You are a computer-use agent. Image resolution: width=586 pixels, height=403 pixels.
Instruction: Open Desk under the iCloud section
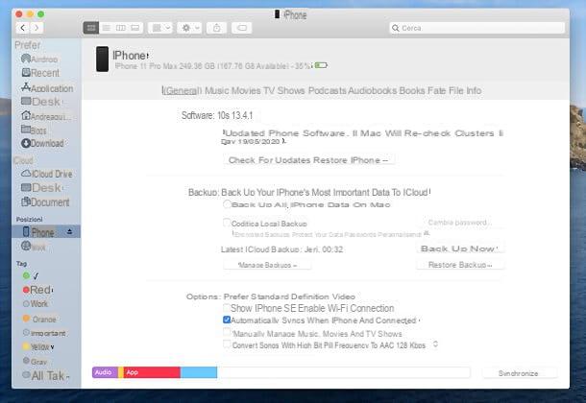[x=42, y=187]
